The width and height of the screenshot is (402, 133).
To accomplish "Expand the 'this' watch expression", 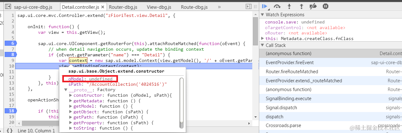I will click(x=263, y=38).
